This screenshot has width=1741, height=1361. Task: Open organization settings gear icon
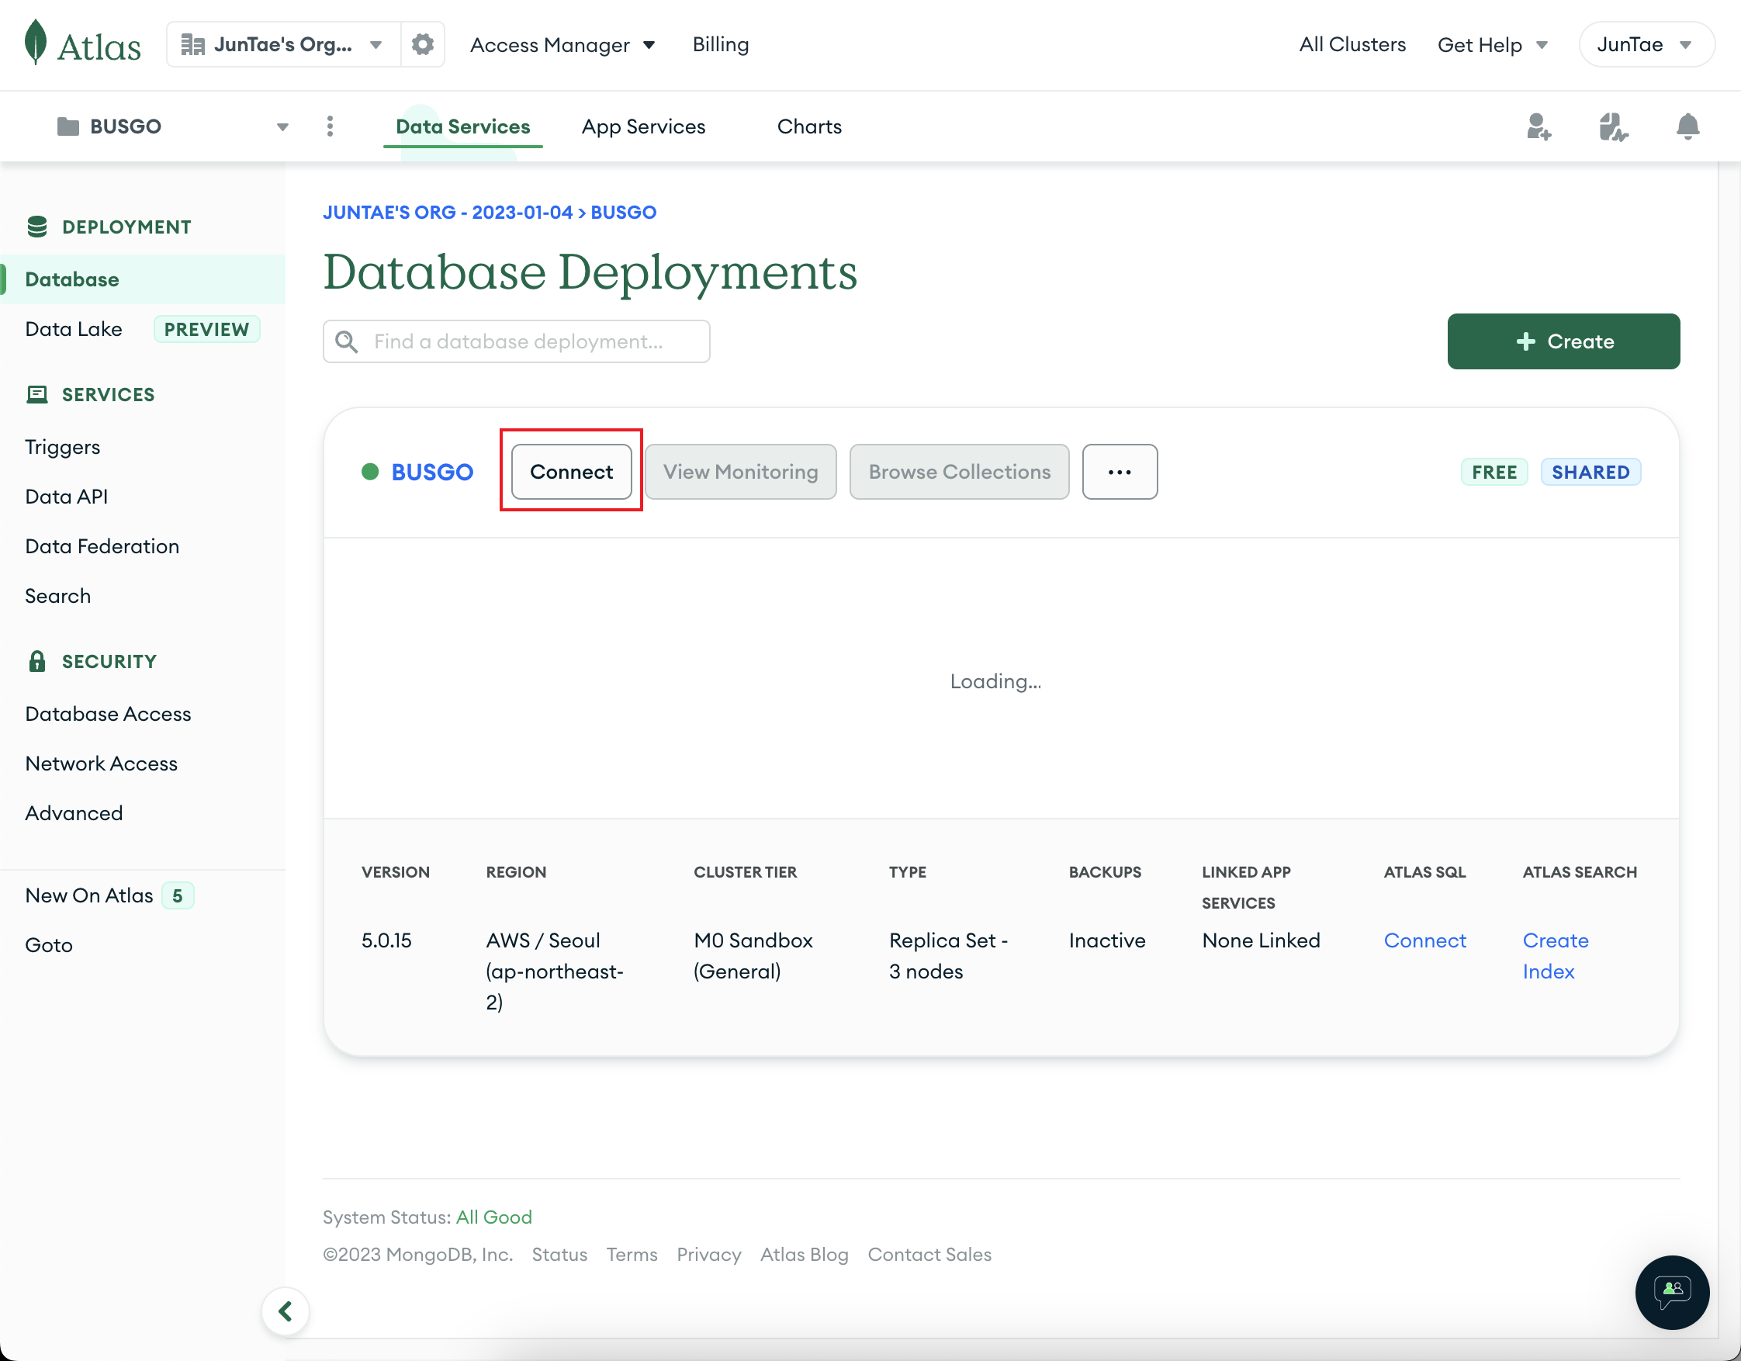(x=423, y=44)
